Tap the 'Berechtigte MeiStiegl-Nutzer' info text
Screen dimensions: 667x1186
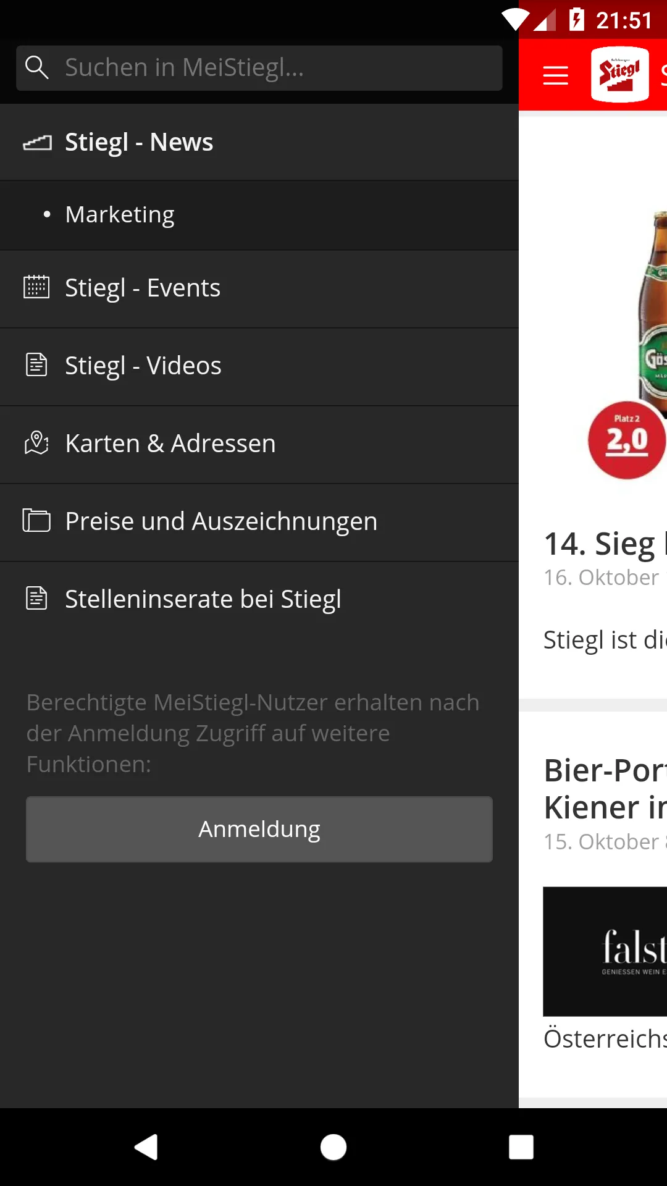253,733
